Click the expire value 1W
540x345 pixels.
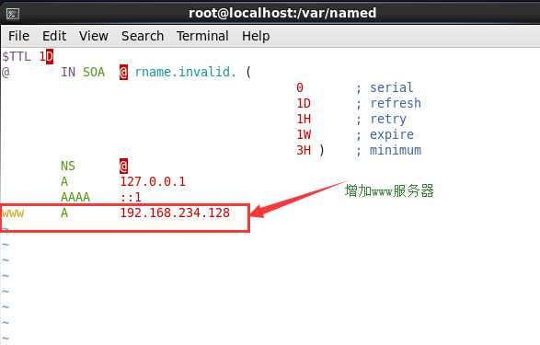[304, 134]
